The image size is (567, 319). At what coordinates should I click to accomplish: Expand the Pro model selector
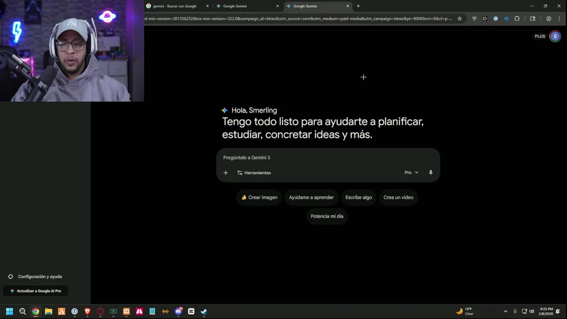tap(411, 173)
